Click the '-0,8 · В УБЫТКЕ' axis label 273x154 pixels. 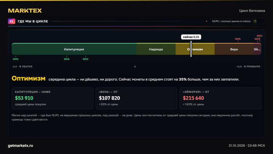22,66
